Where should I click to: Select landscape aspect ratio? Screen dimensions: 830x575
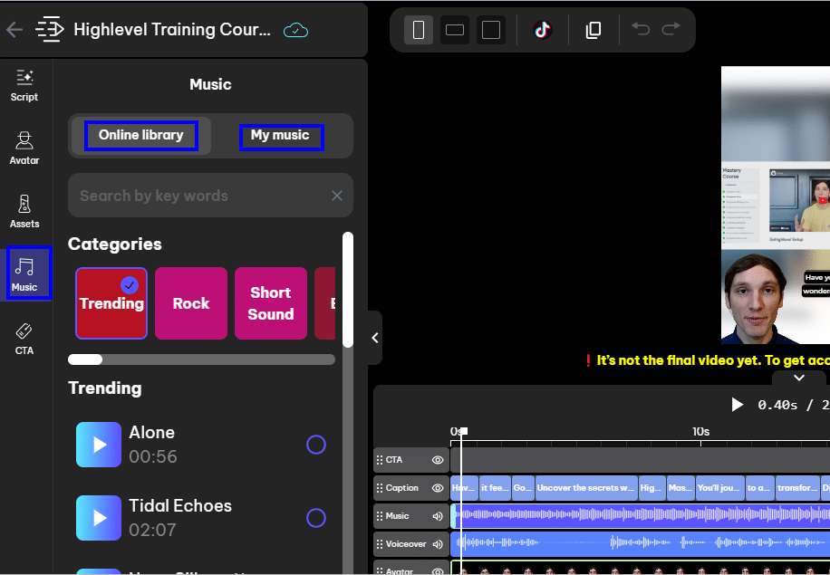(455, 30)
